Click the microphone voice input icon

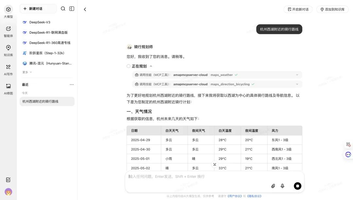[282, 186]
